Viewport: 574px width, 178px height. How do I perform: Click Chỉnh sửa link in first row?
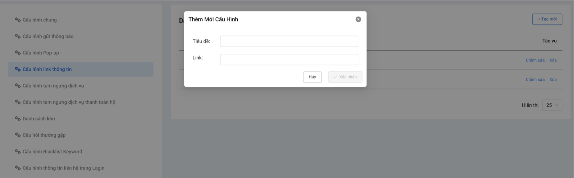(535, 60)
